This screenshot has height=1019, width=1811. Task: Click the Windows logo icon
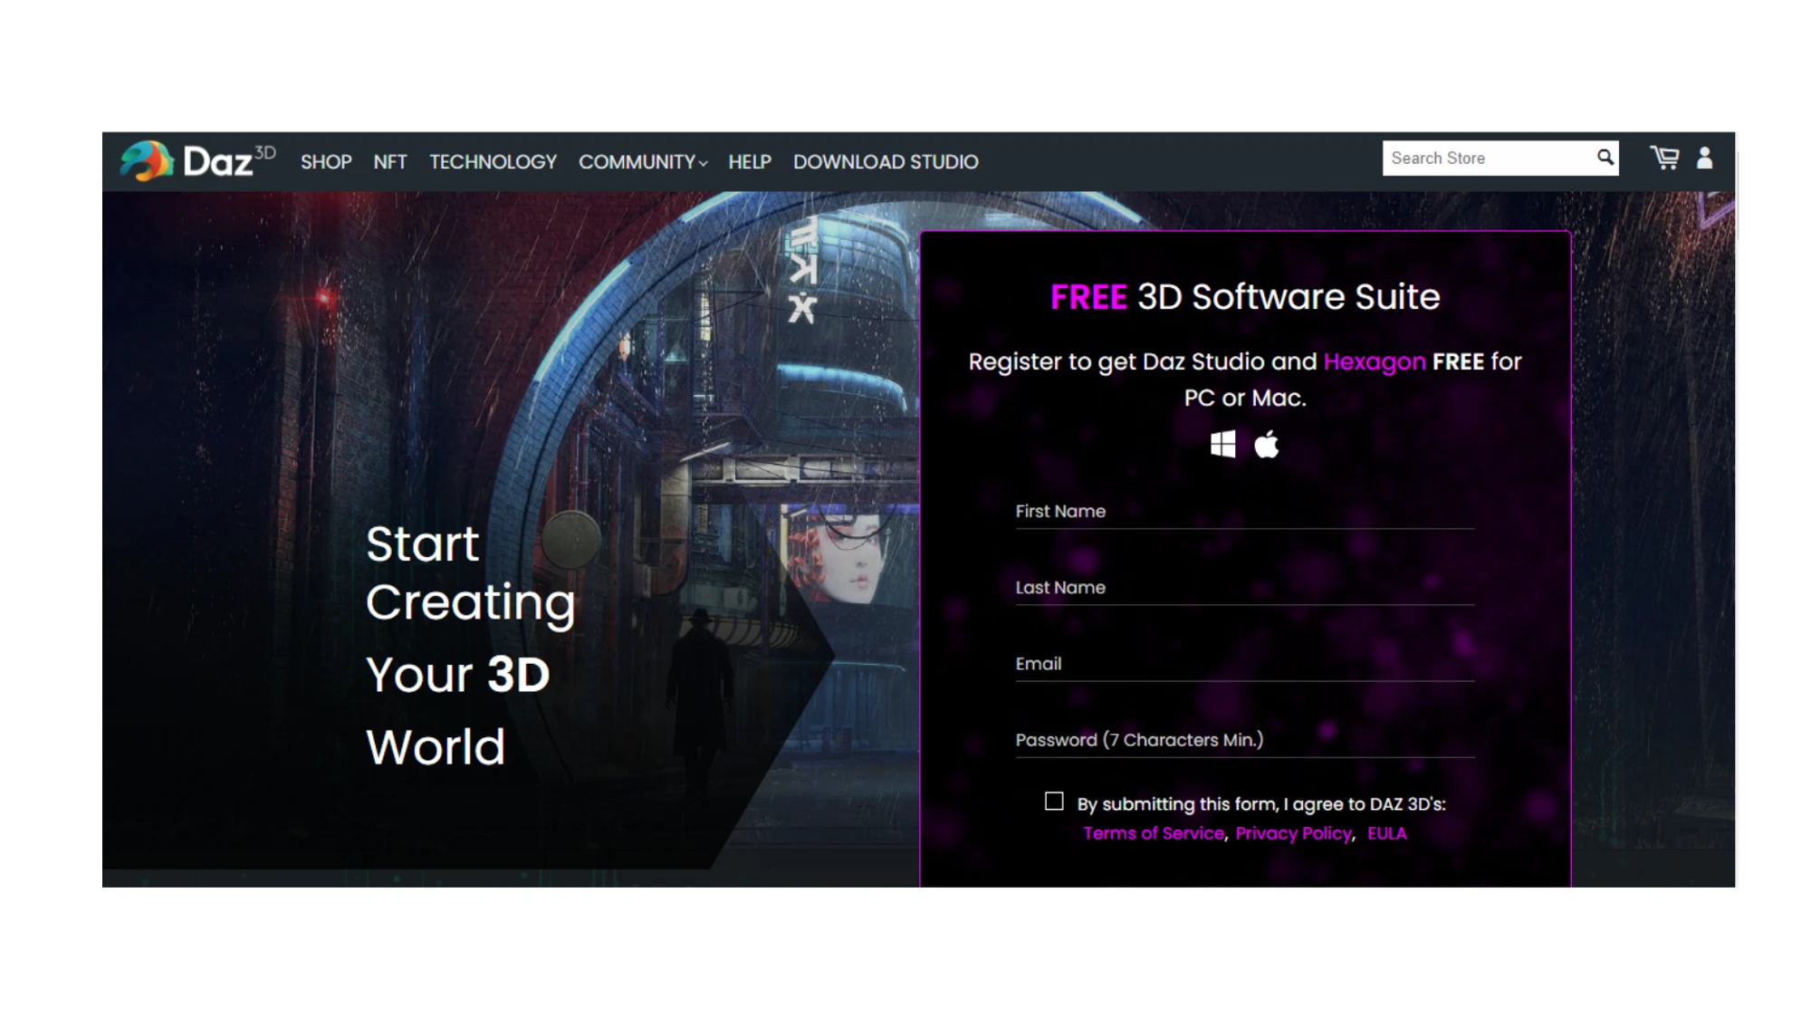point(1222,445)
